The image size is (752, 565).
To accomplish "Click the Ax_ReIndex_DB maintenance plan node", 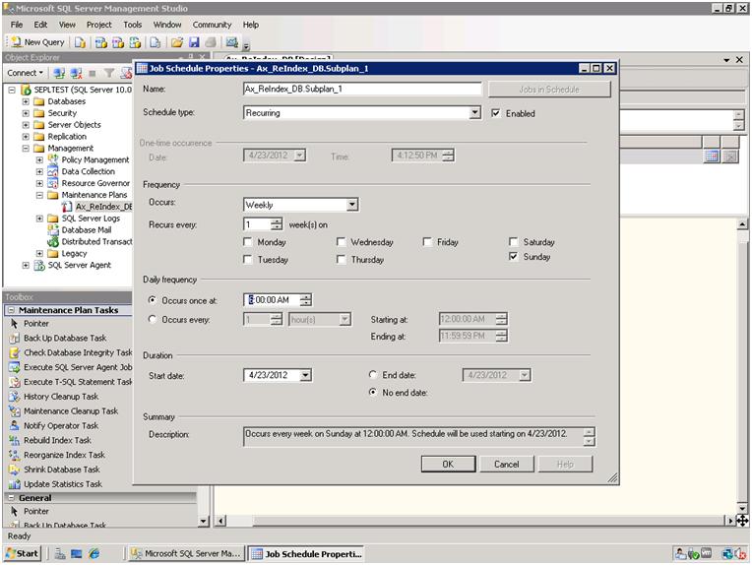I will pyautogui.click(x=103, y=207).
